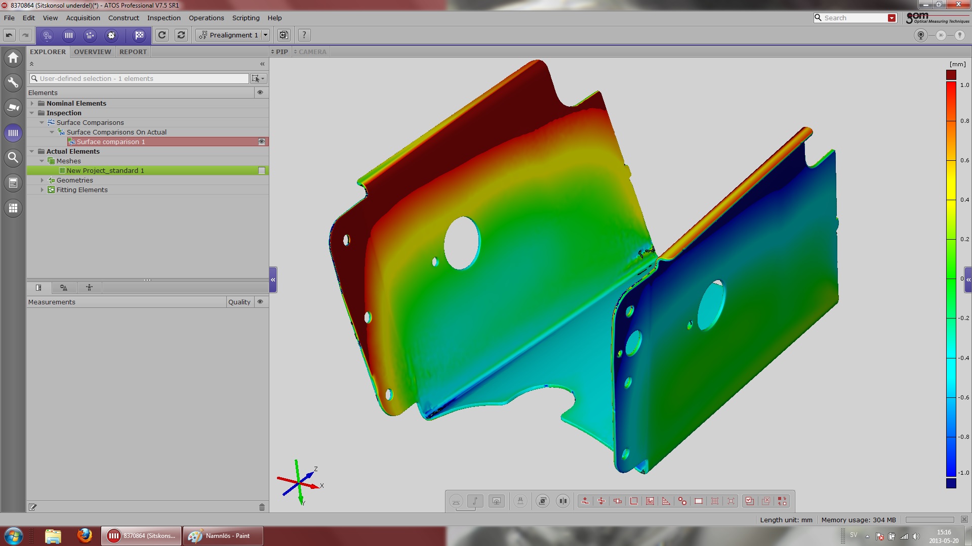Viewport: 972px width, 546px height.
Task: Click the trash bin icon below Measurements
Action: tap(262, 507)
